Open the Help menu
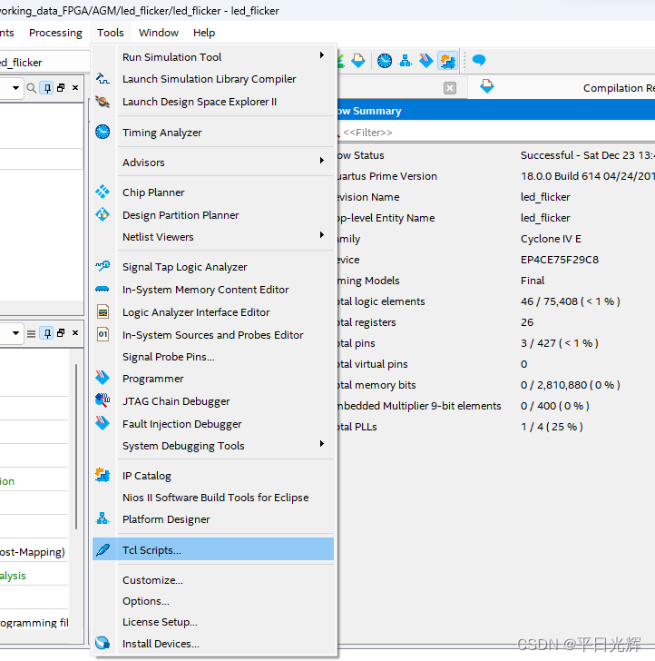This screenshot has height=661, width=655. pos(204,33)
